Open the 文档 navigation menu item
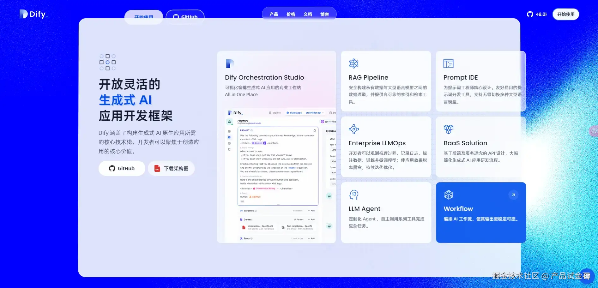This screenshot has width=598, height=288. 308,14
